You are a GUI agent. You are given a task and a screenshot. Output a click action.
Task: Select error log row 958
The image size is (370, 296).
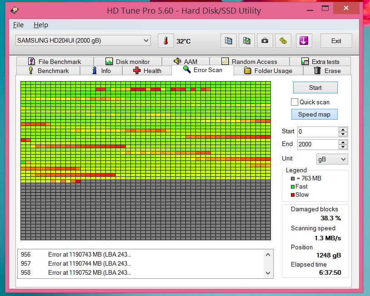[x=141, y=273]
